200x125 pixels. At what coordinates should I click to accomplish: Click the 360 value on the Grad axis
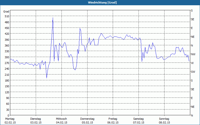pos(7,45)
